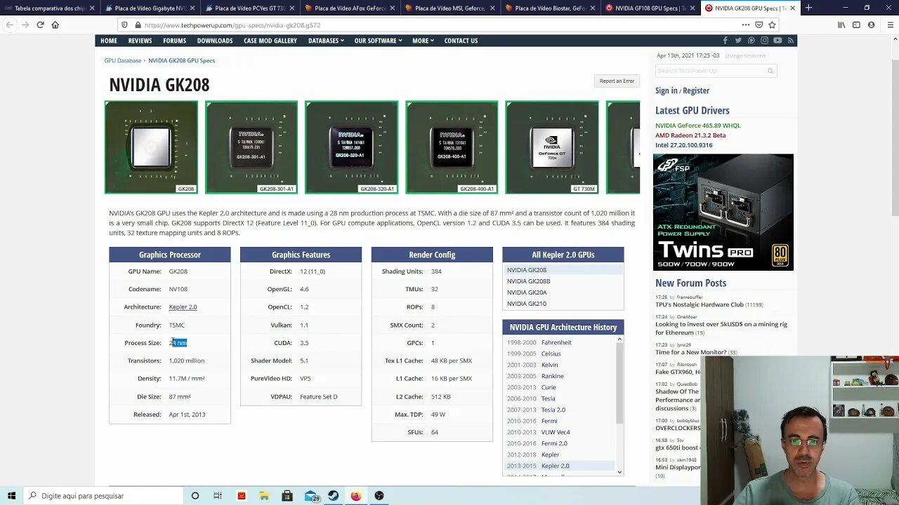Open the RSS feed icon
This screenshot has width=899, height=505.
(x=790, y=41)
